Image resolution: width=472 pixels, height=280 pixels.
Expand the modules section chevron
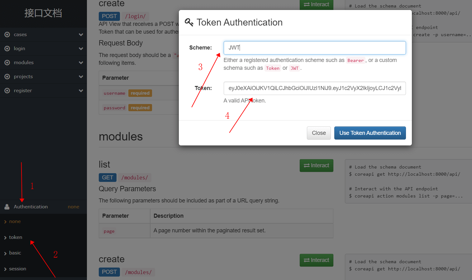click(81, 63)
